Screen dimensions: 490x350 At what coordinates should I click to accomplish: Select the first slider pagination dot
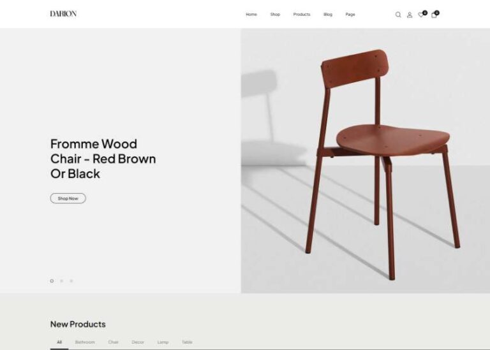[x=52, y=281]
